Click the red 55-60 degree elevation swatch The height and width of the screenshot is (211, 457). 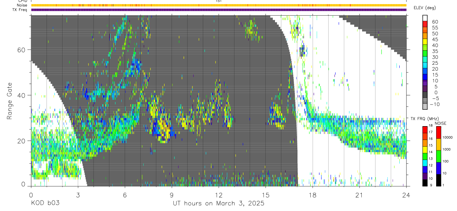click(x=425, y=24)
